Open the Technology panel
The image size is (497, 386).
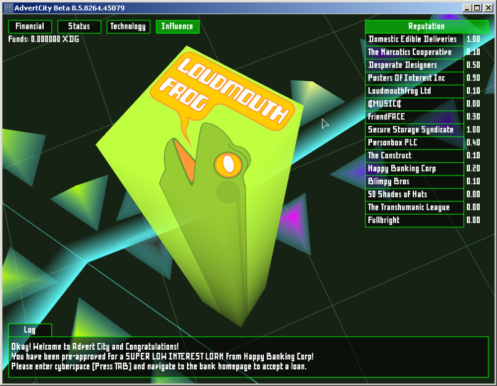[x=128, y=26]
